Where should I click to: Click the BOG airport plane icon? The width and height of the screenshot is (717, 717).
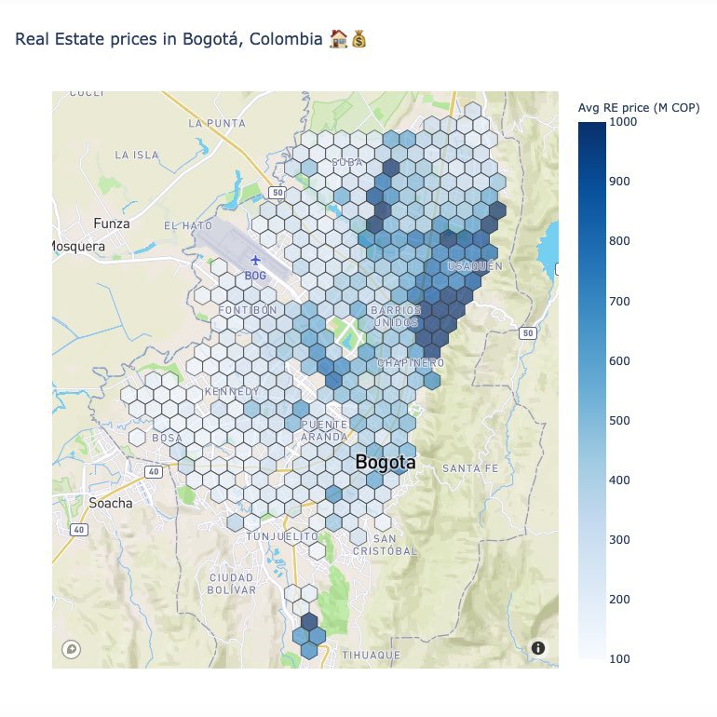(255, 261)
